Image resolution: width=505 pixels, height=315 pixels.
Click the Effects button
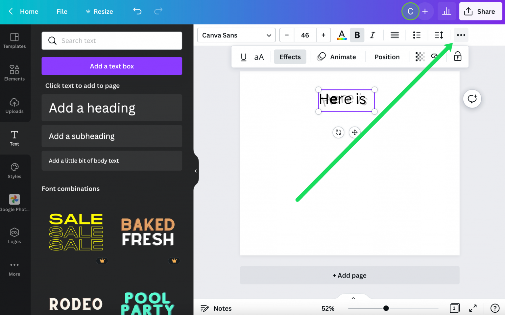click(x=290, y=57)
